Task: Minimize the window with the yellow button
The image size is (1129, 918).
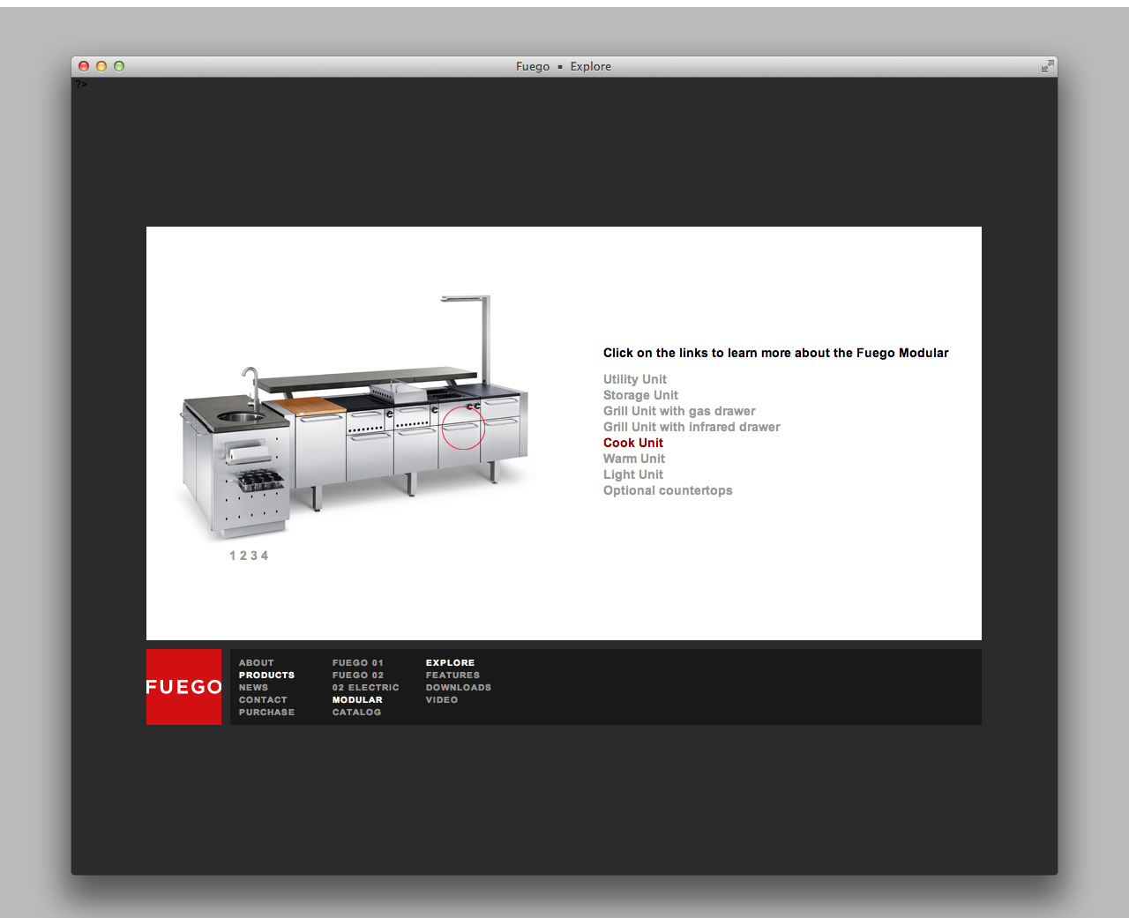Action: [x=101, y=66]
